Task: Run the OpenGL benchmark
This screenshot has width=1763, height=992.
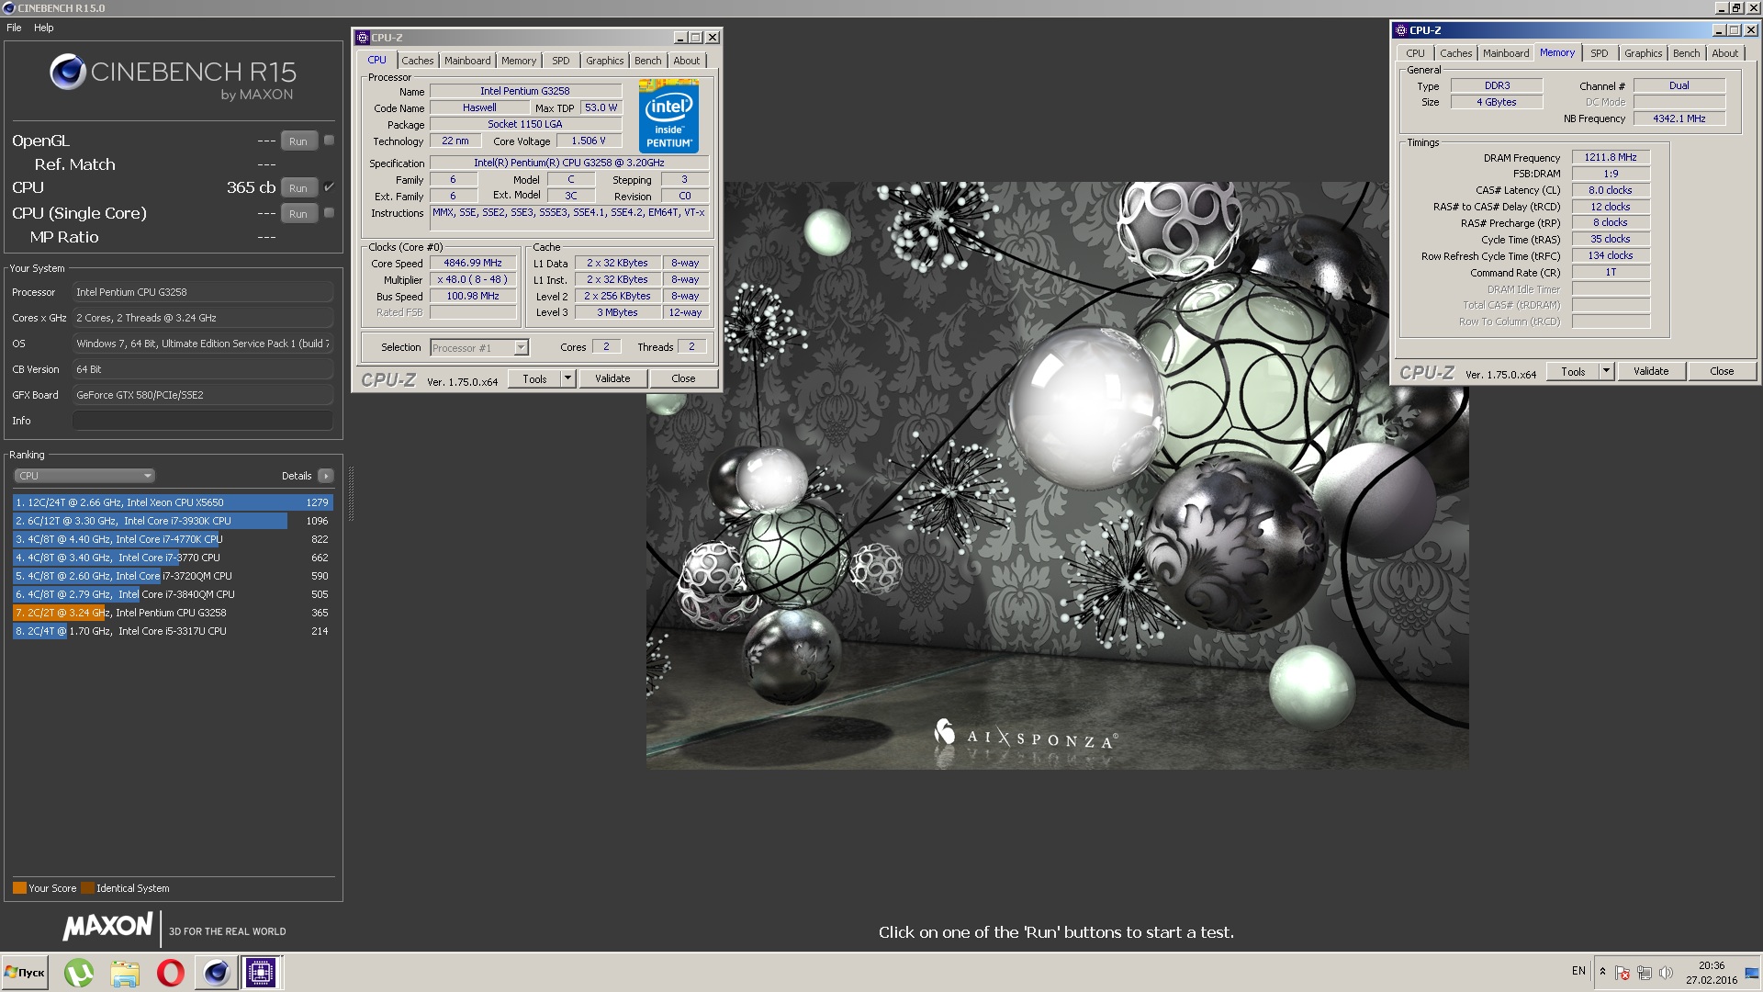Action: click(x=298, y=141)
